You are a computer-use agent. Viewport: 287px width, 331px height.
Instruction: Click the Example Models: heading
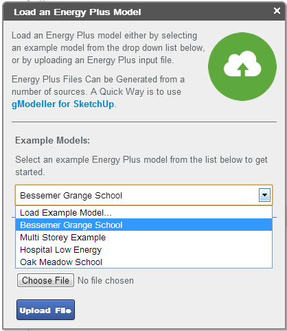(53, 140)
